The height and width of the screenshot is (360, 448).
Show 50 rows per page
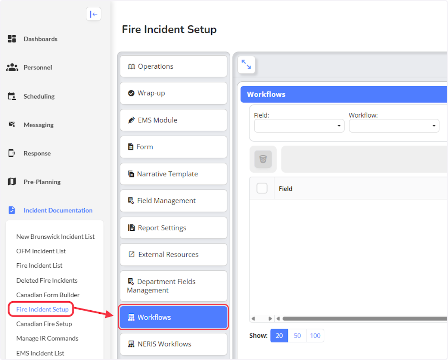coord(297,336)
